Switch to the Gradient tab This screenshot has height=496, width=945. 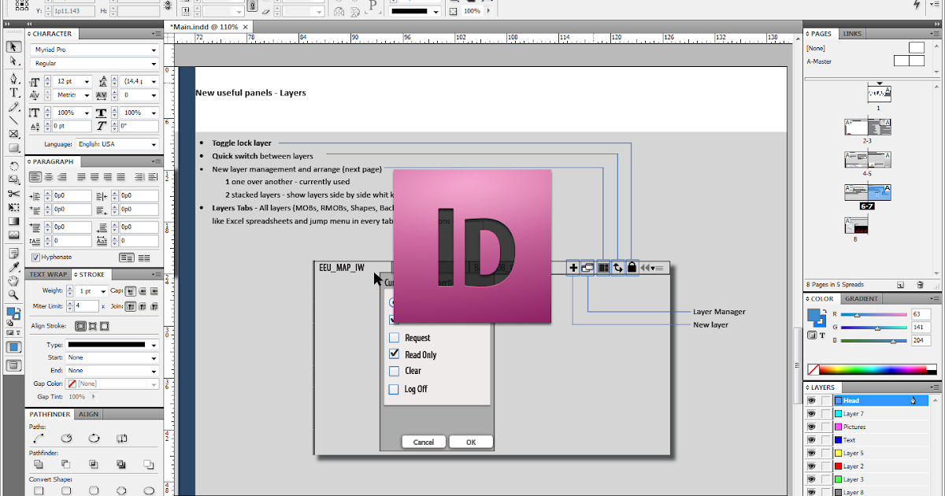(x=860, y=299)
